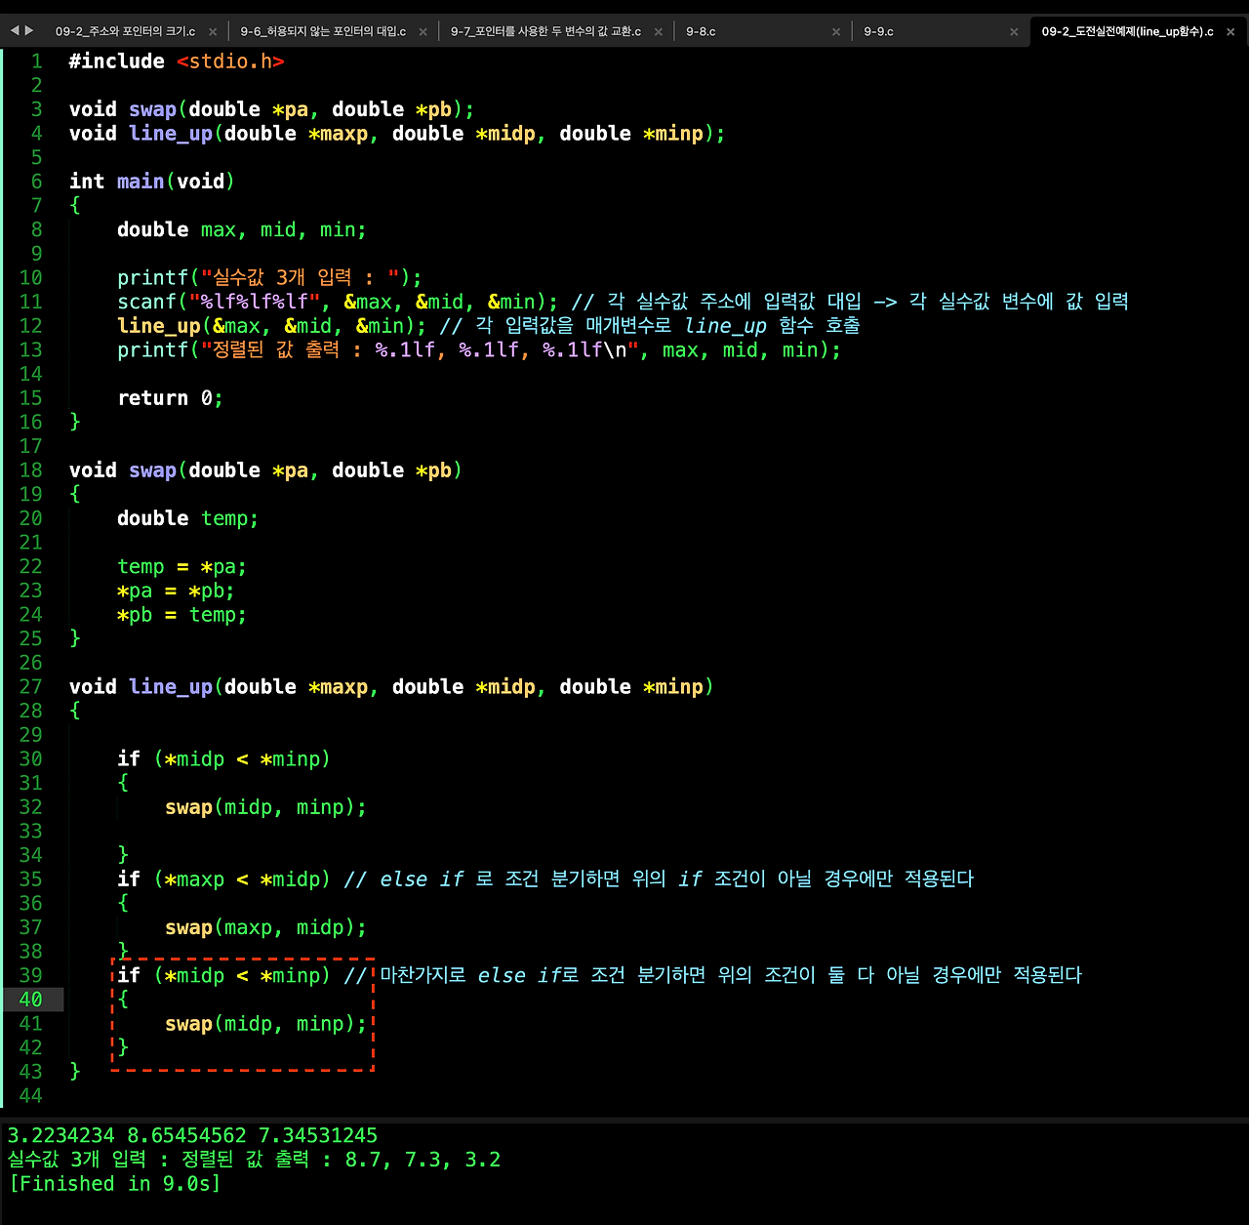The height and width of the screenshot is (1225, 1249).
Task: Click line number 40 in the gutter
Action: click(30, 1000)
